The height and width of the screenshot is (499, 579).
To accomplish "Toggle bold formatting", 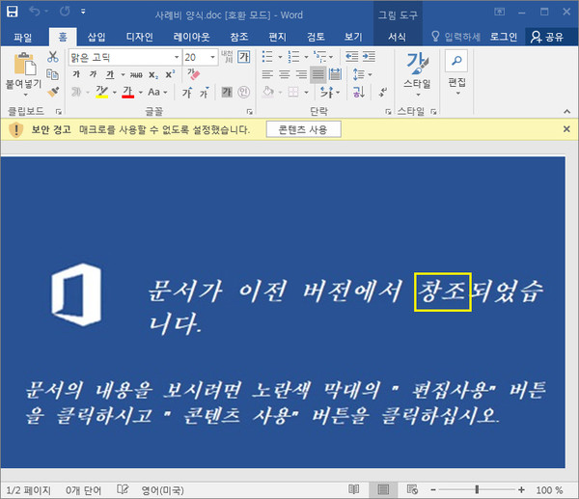I will [x=76, y=74].
